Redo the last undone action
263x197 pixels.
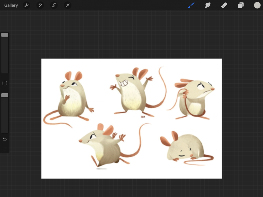(5, 148)
